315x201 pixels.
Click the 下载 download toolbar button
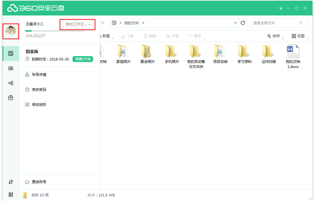[x=128, y=36]
